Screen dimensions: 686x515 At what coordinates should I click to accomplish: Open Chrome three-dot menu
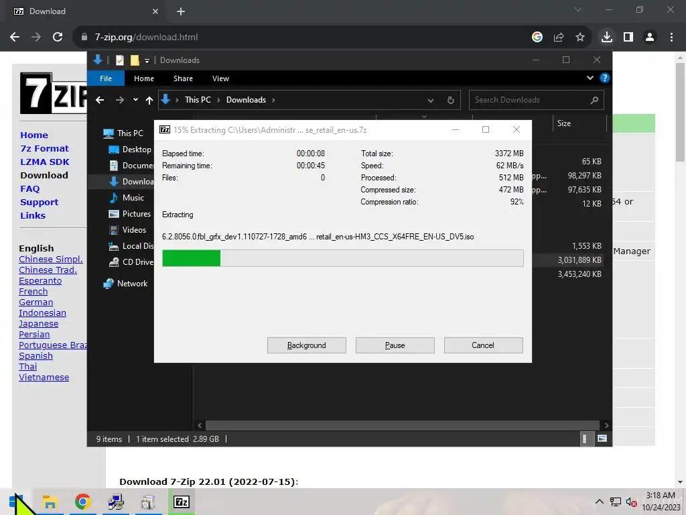tap(671, 38)
